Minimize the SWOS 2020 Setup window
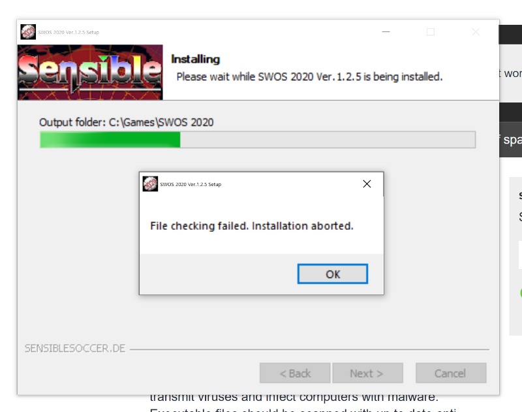The height and width of the screenshot is (412, 522). coord(386,31)
